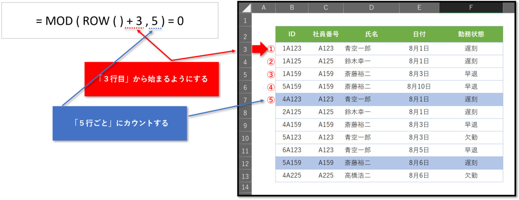
Task: Click '遅刻' in the shaded 4A123 row
Action: click(x=471, y=100)
